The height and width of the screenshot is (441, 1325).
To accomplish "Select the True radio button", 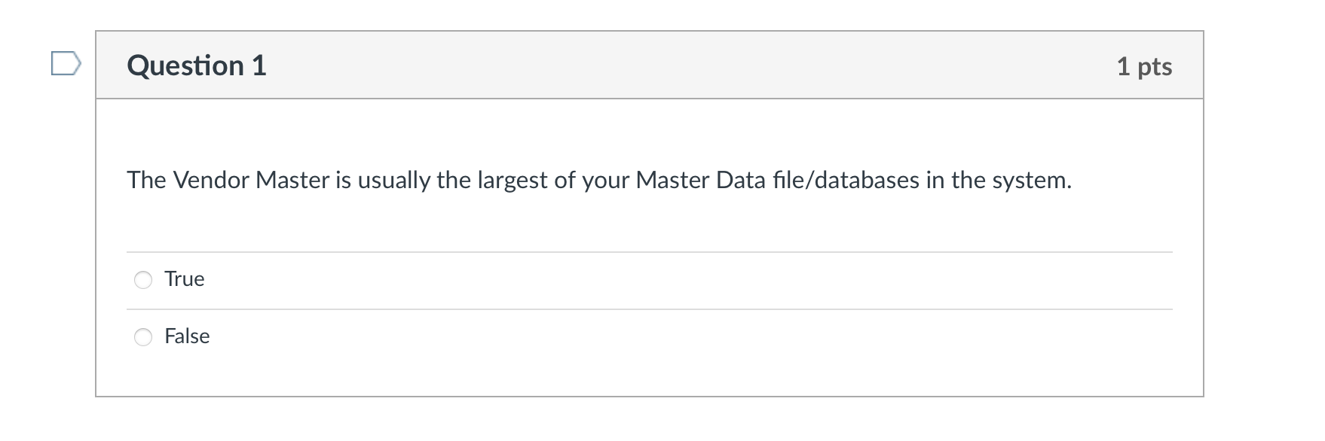I will pyautogui.click(x=143, y=279).
